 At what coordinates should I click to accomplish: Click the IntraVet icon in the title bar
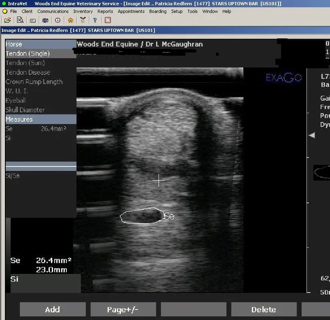(x=4, y=3)
